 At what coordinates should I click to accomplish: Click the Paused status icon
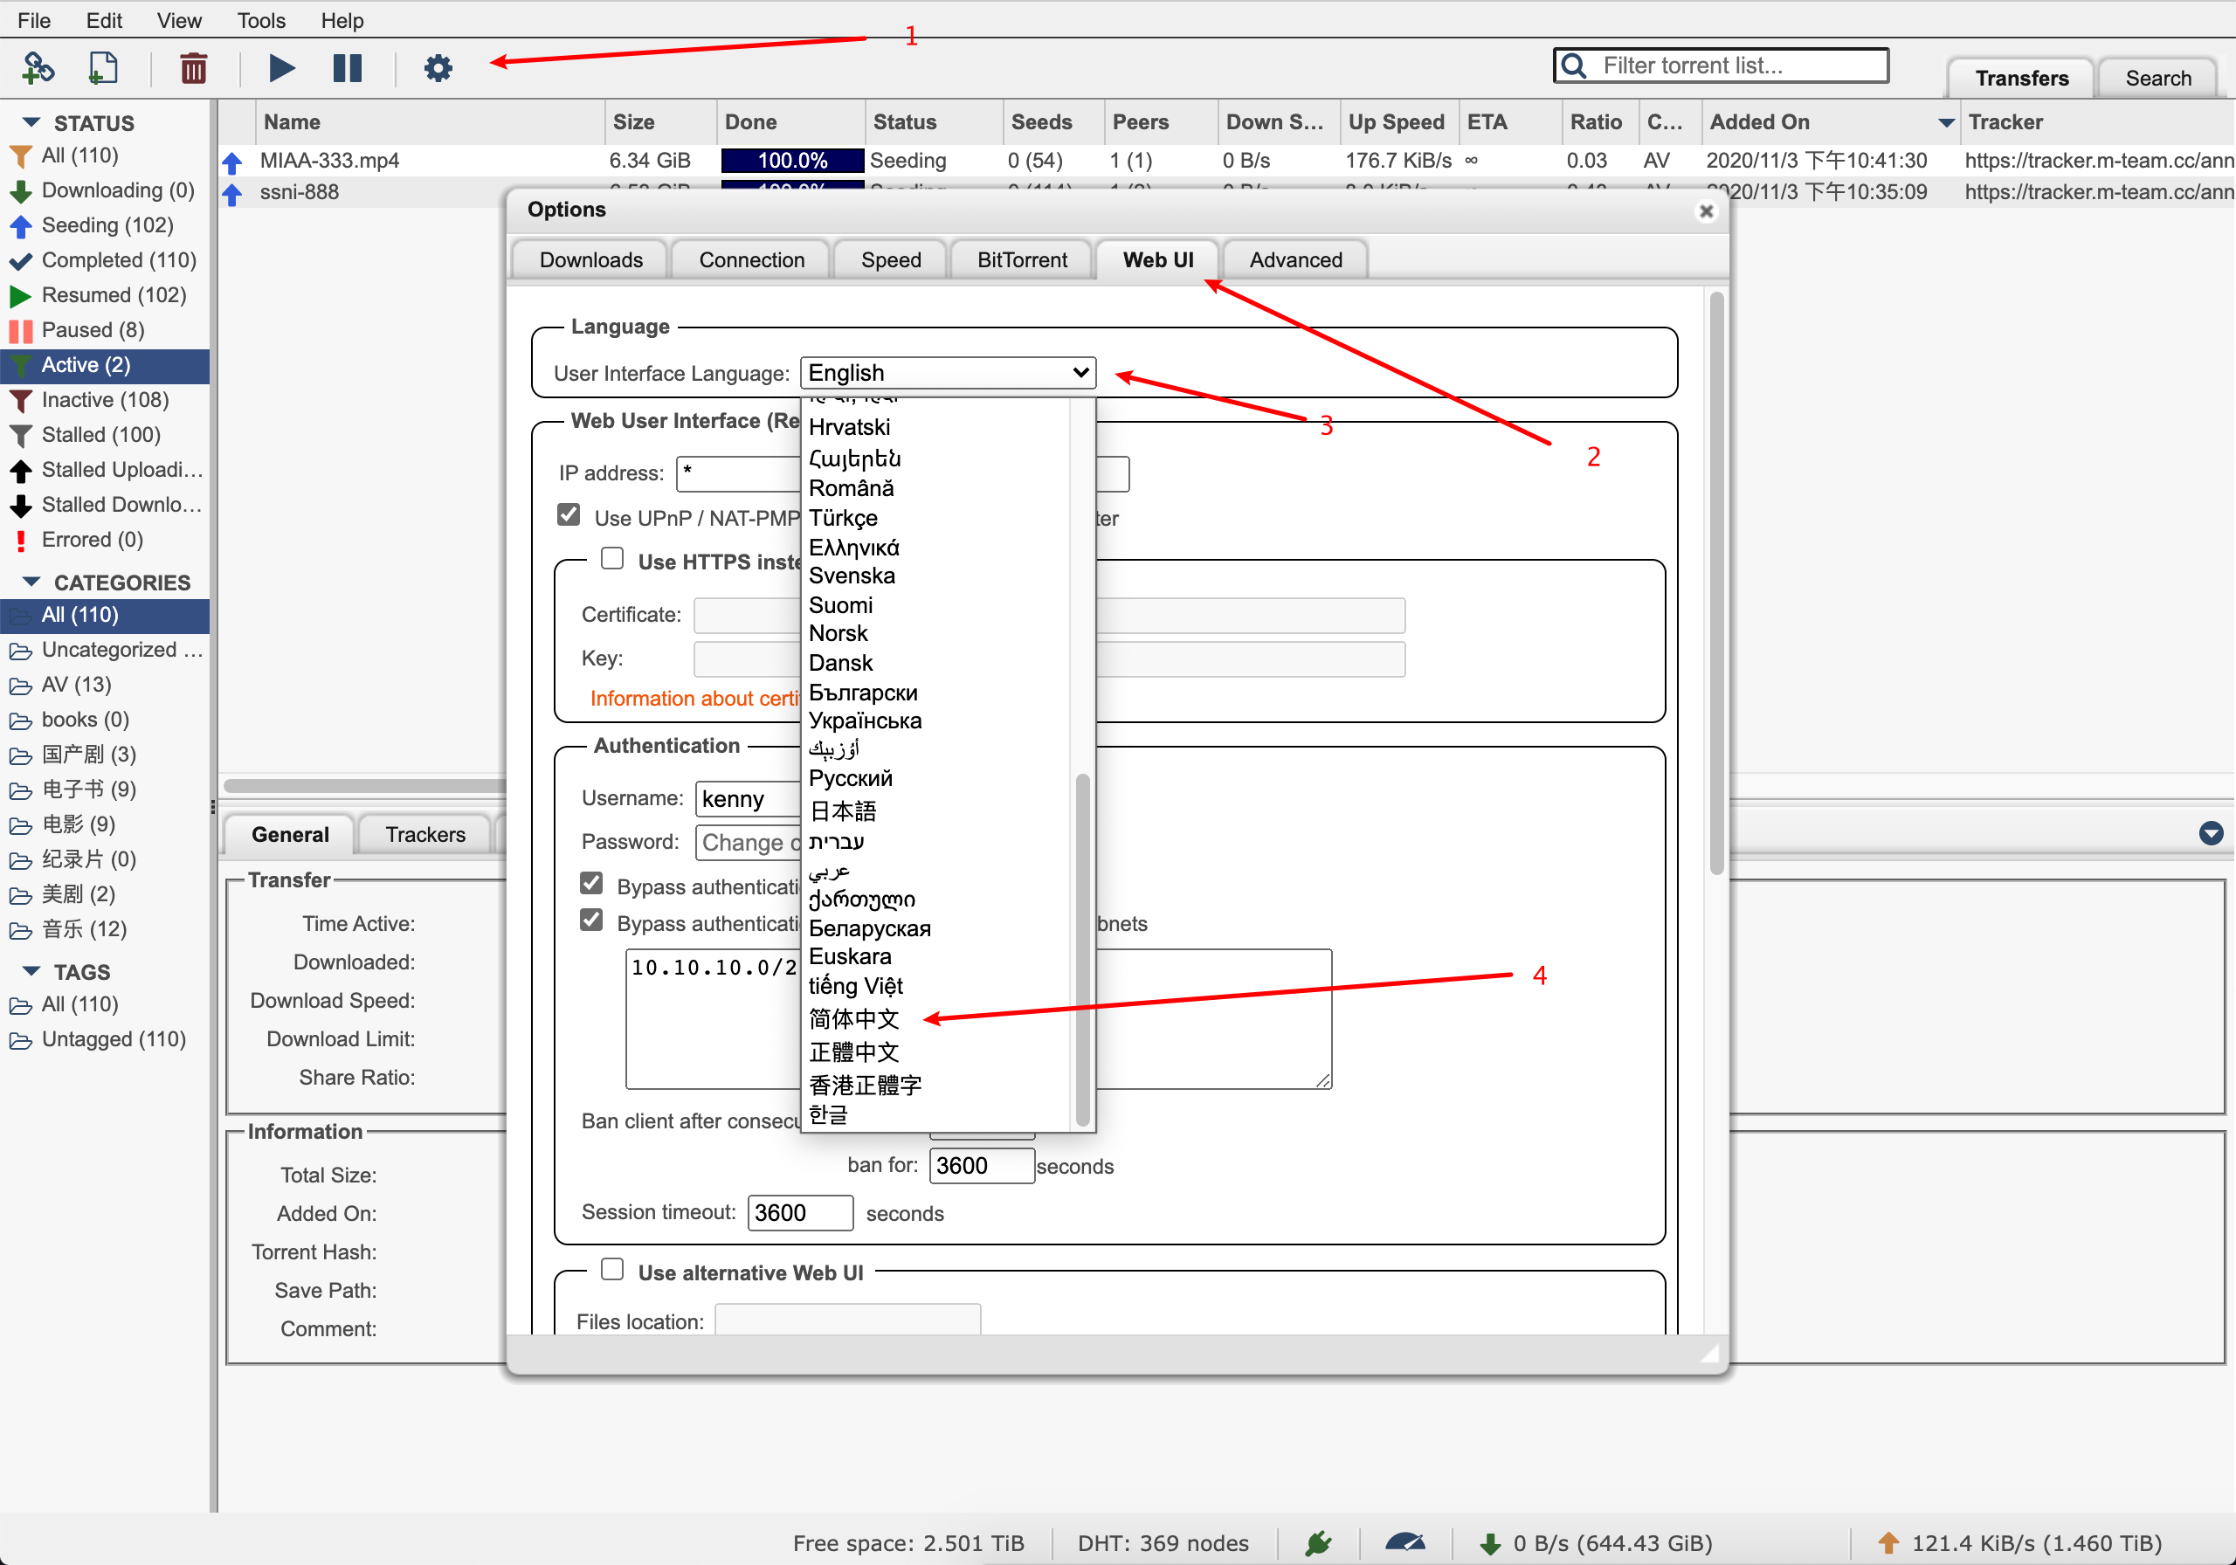click(20, 331)
